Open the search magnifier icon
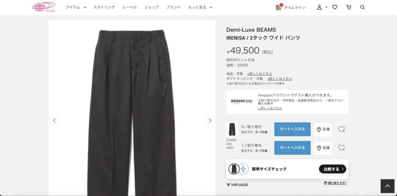Image resolution: width=397 pixels, height=196 pixels. pos(362,7)
